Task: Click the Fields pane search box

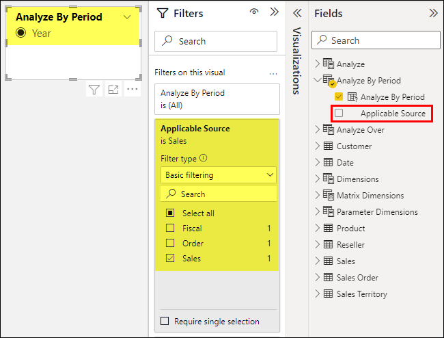Action: coord(376,41)
